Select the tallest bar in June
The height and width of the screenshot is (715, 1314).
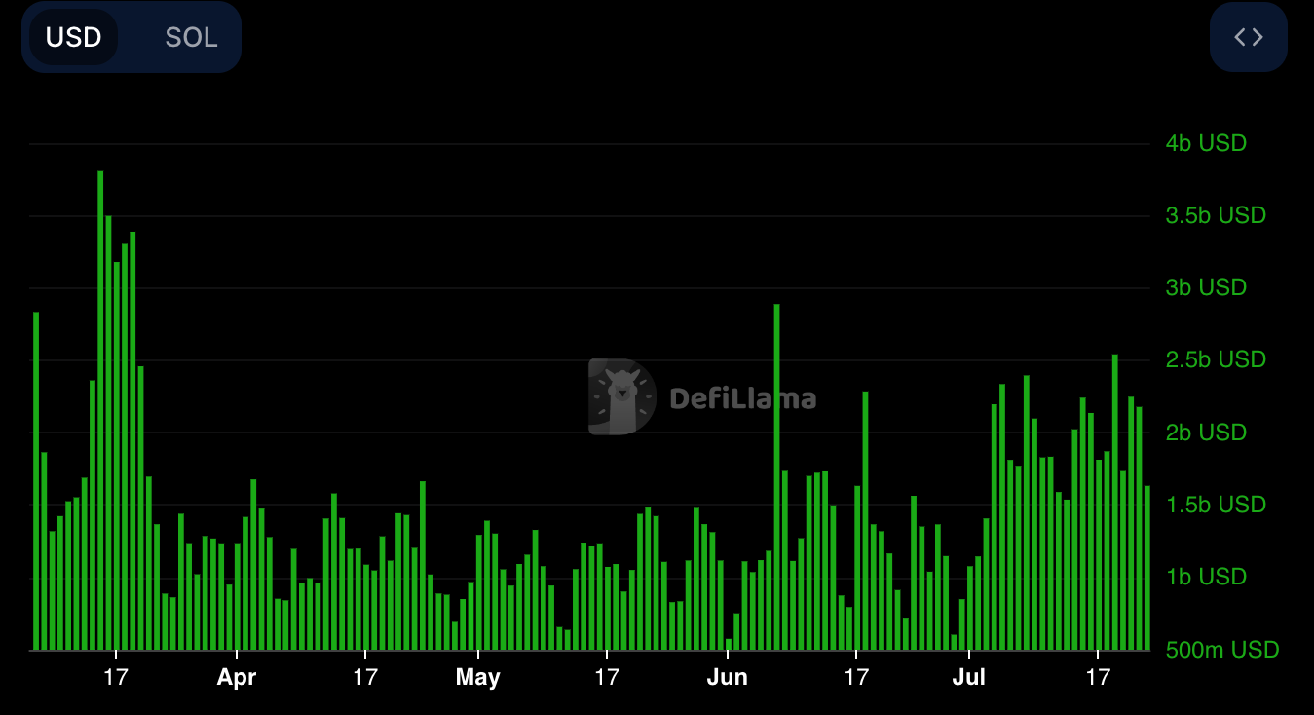[x=776, y=477]
